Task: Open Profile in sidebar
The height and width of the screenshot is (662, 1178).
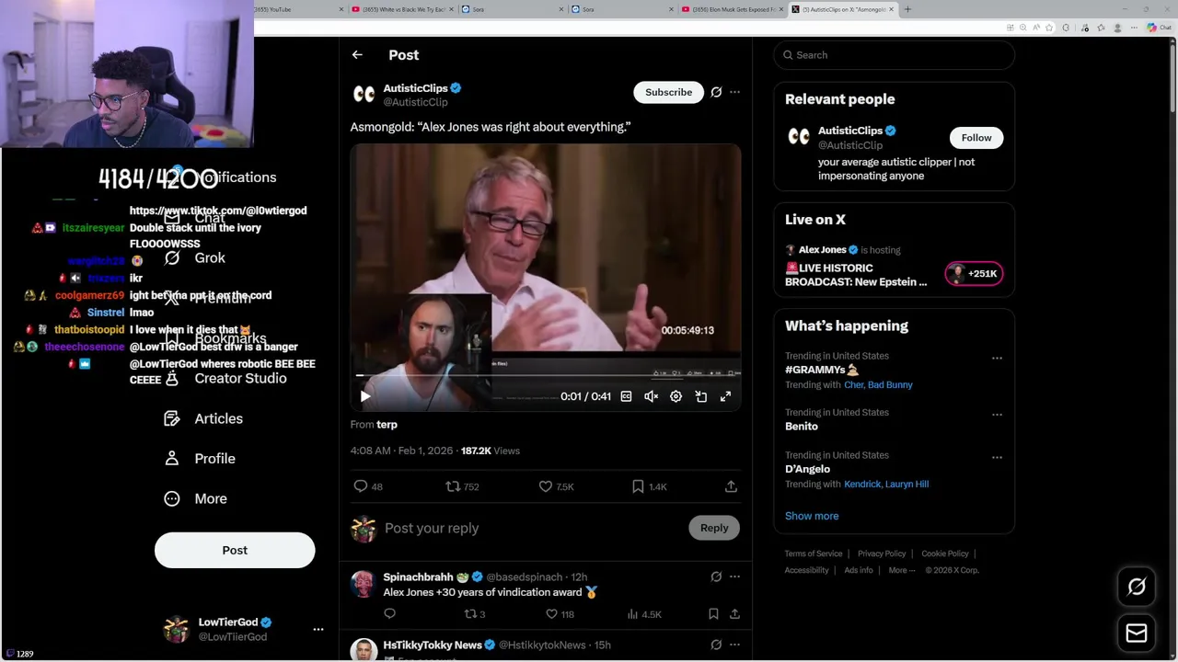Action: [x=200, y=459]
